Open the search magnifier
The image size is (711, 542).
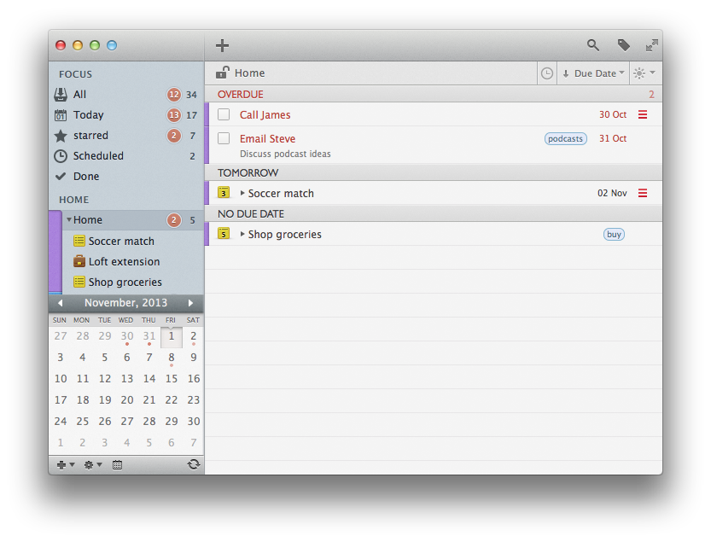point(592,45)
